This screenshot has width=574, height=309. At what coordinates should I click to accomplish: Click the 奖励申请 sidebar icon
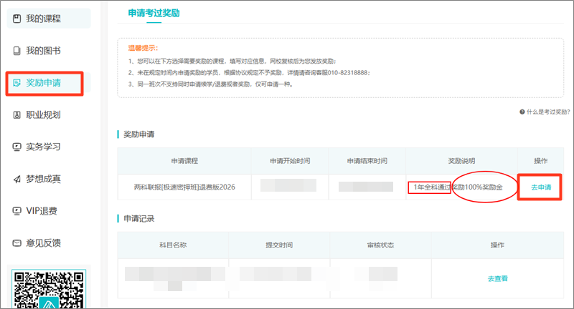tap(17, 83)
